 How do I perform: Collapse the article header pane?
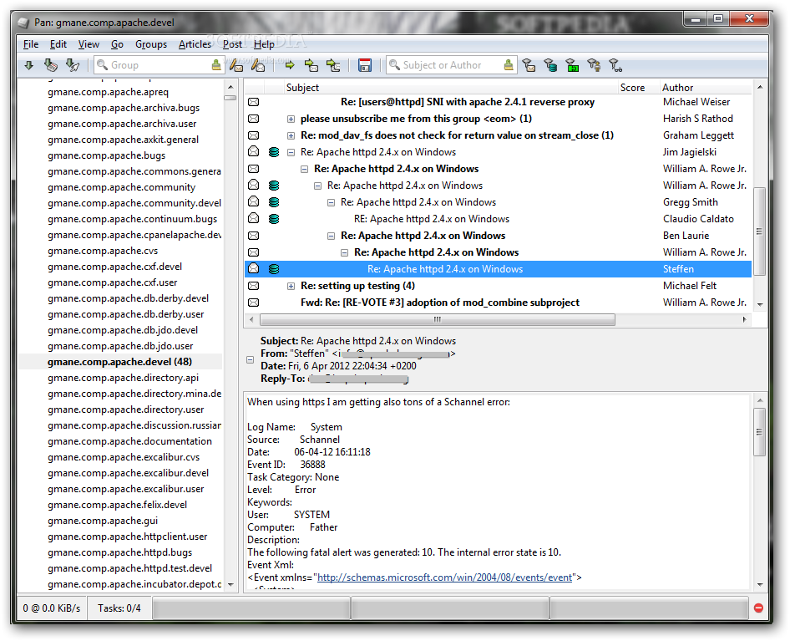(x=250, y=359)
